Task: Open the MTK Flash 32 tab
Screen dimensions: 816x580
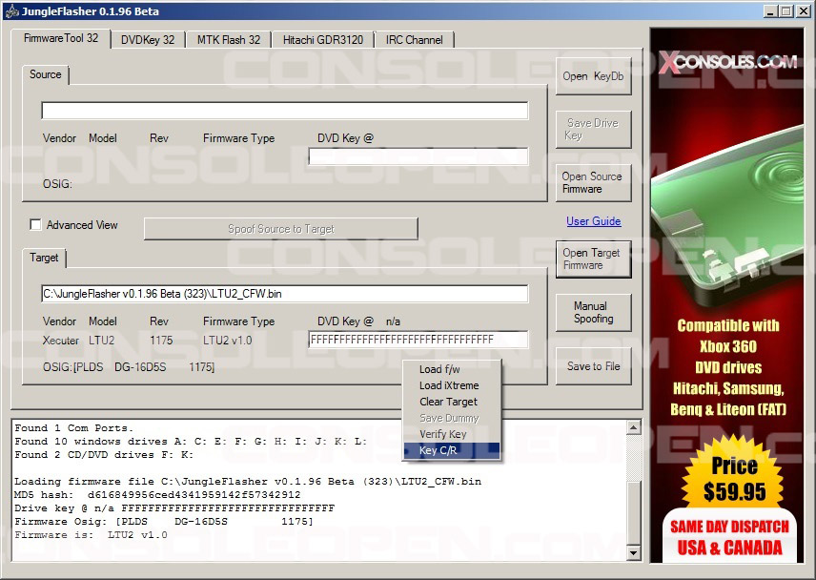Action: [x=228, y=40]
